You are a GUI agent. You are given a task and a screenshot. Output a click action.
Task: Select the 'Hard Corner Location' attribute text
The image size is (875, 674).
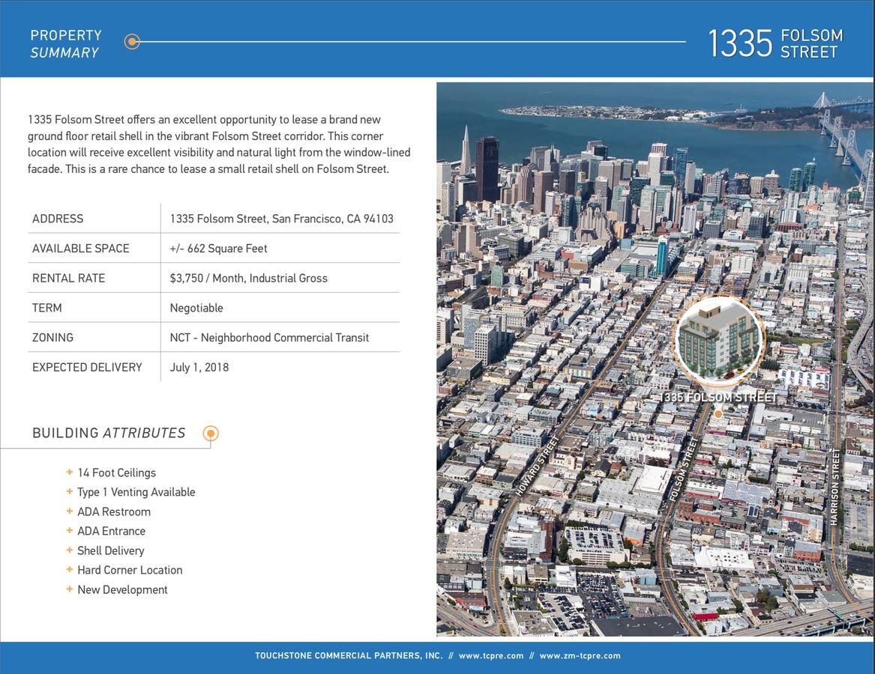130,571
